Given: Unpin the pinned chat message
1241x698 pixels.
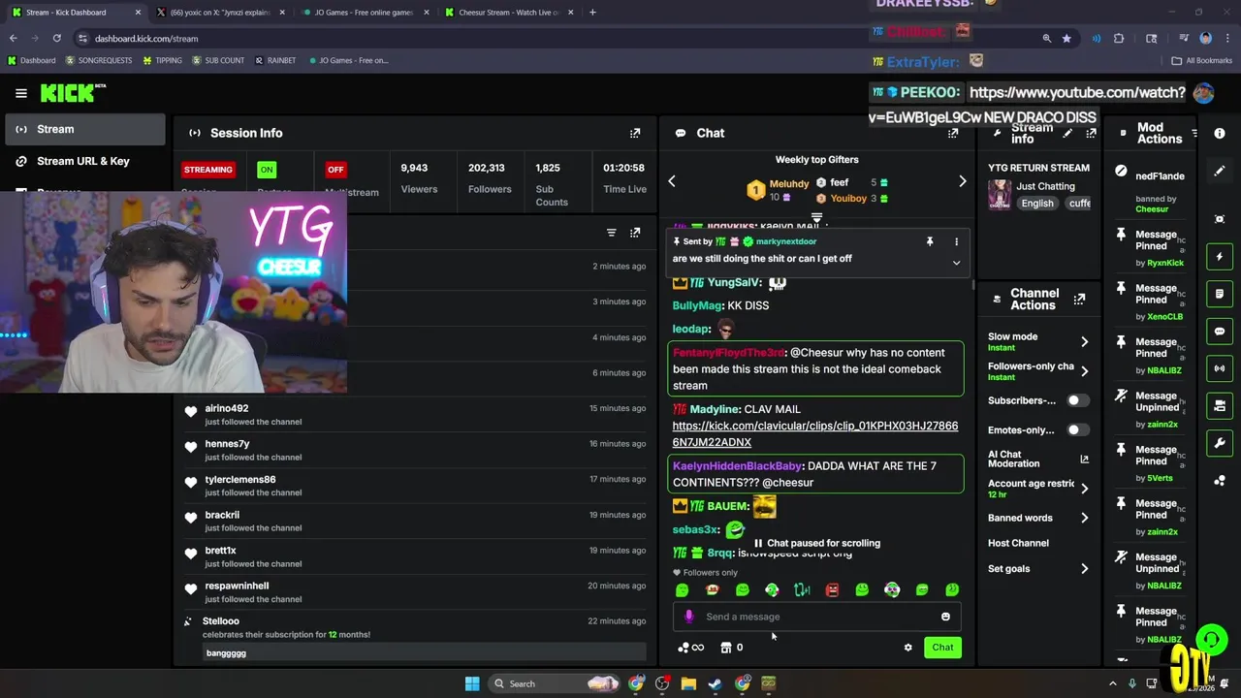Looking at the screenshot, I should 929,241.
